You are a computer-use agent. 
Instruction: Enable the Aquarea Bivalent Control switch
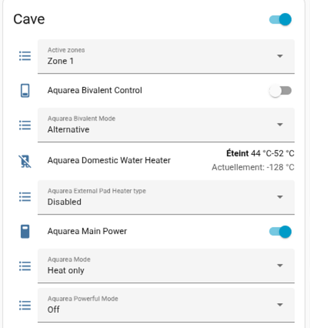click(x=281, y=91)
